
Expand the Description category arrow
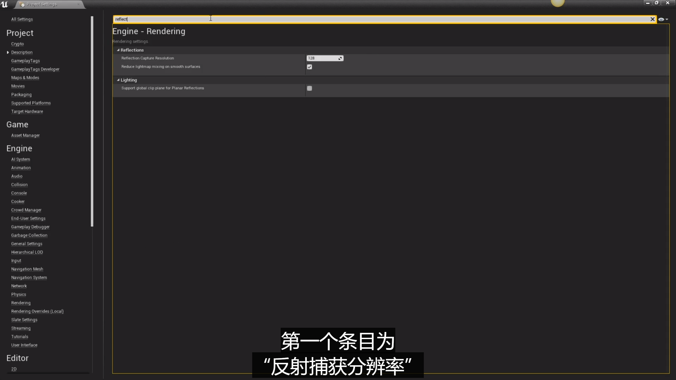(8, 53)
